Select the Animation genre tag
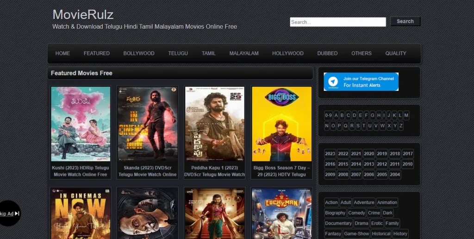 (387, 203)
